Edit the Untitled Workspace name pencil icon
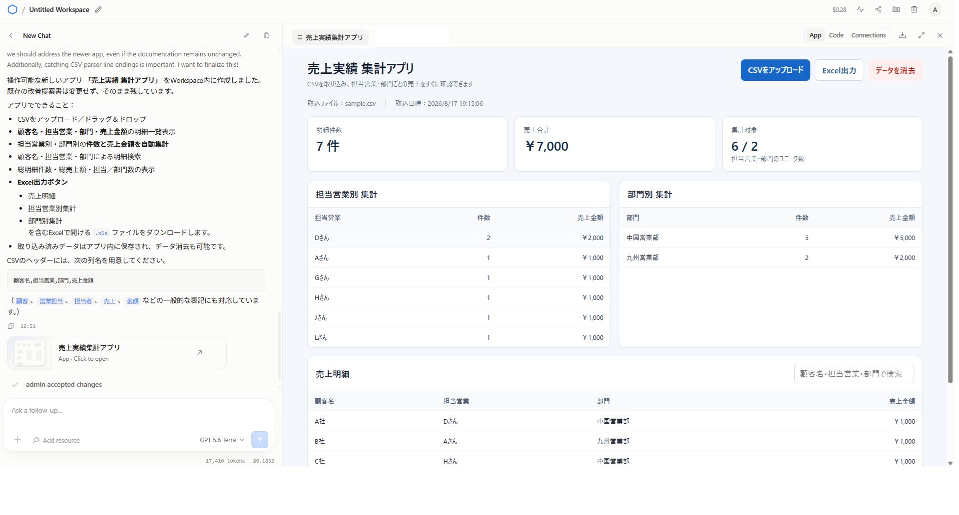Image resolution: width=959 pixels, height=515 pixels. (x=98, y=9)
